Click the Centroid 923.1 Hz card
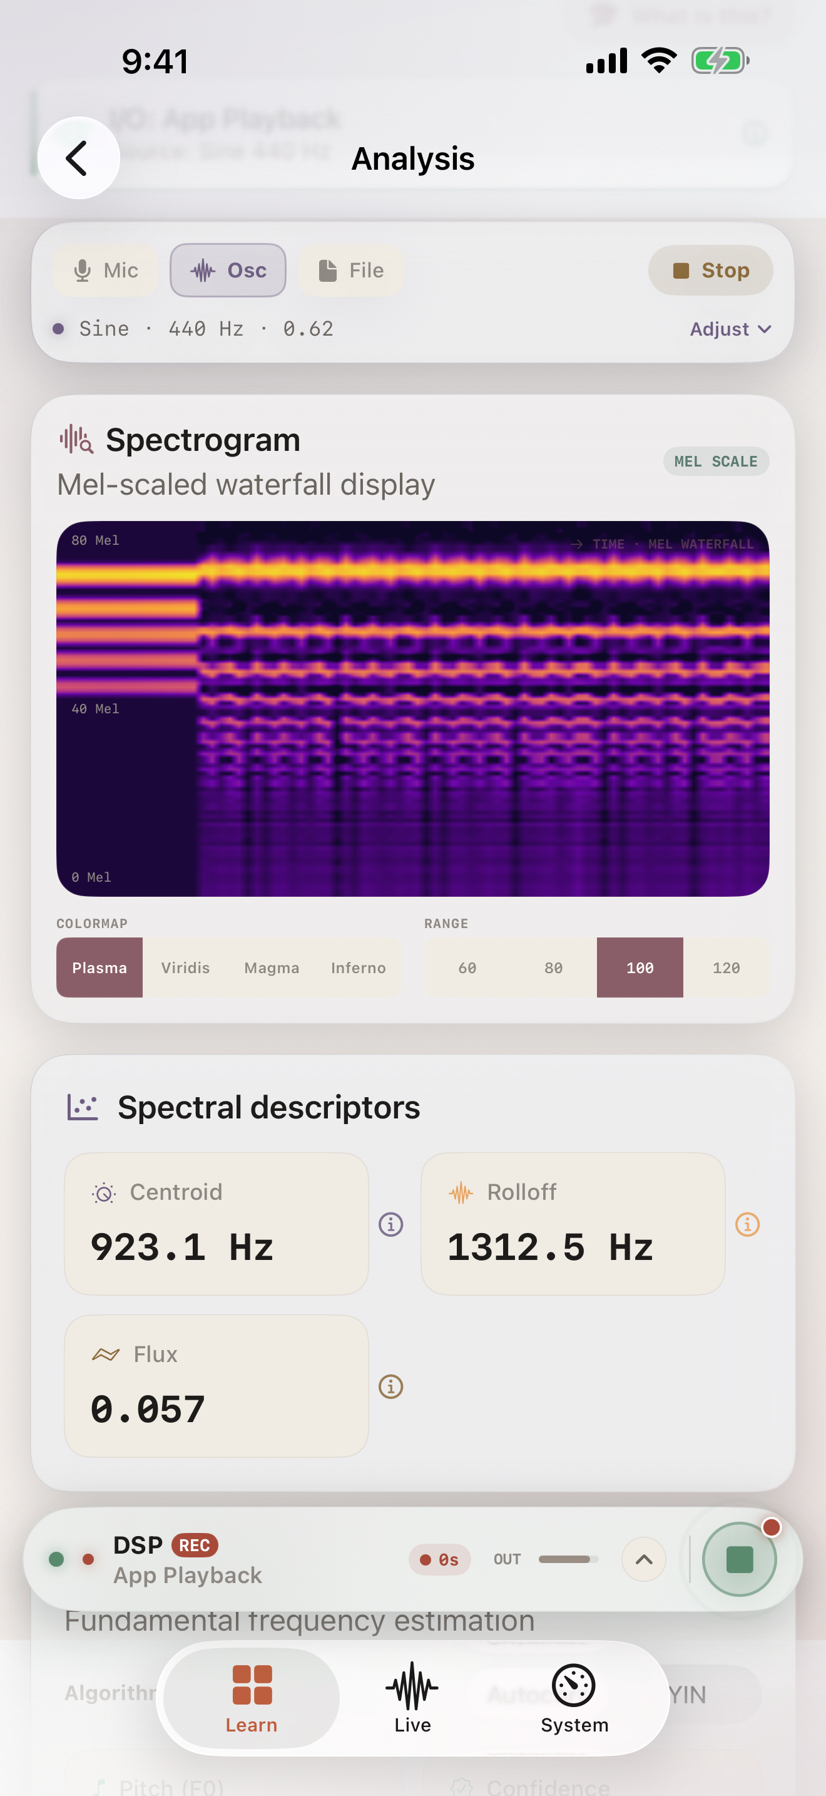The height and width of the screenshot is (1796, 826). [x=216, y=1224]
